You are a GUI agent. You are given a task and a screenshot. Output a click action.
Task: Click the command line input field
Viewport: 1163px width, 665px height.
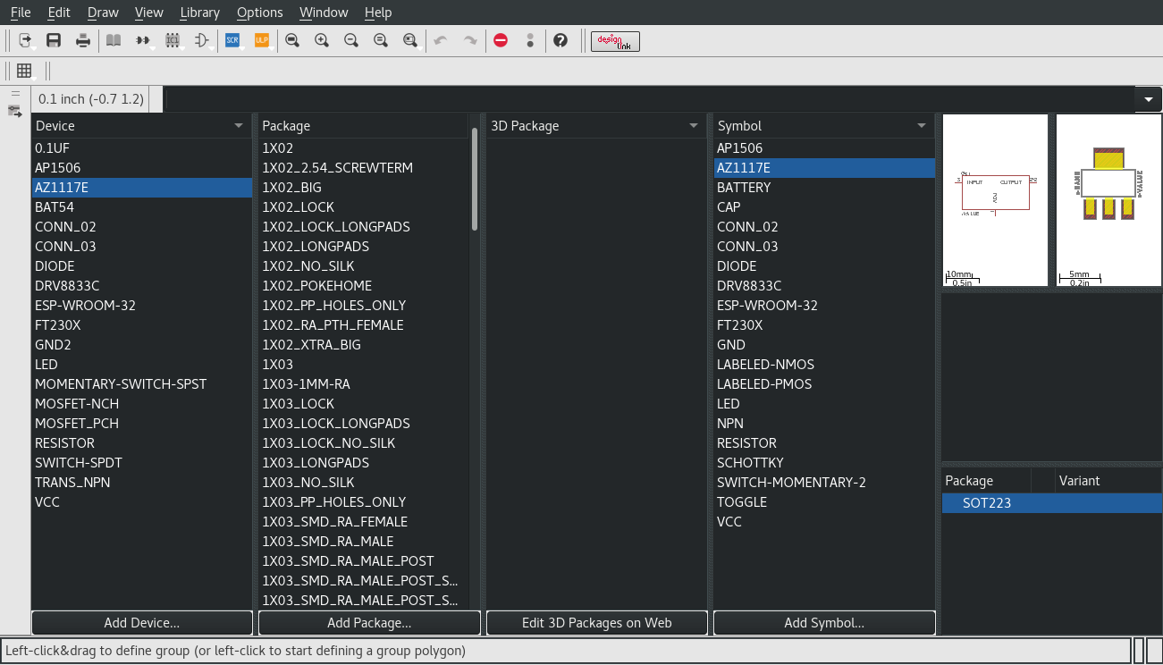click(648, 99)
